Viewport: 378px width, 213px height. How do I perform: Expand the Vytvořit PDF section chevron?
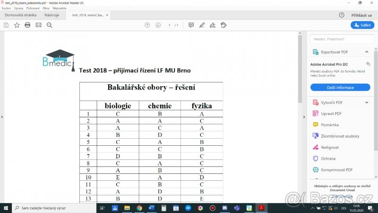[367, 102]
